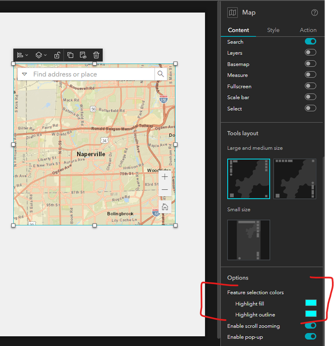Turn off the Search toggle
The height and width of the screenshot is (346, 334).
pyautogui.click(x=310, y=42)
